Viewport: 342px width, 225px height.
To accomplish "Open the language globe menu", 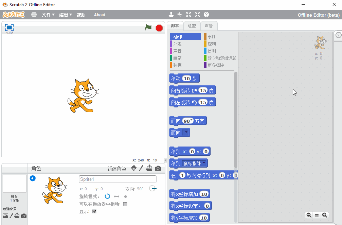I will tap(34, 15).
